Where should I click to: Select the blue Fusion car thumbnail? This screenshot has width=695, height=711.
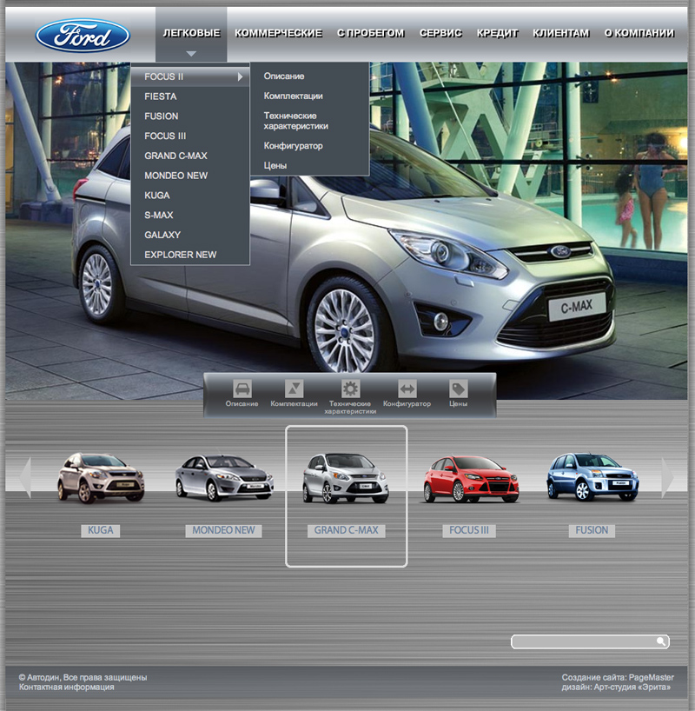592,477
